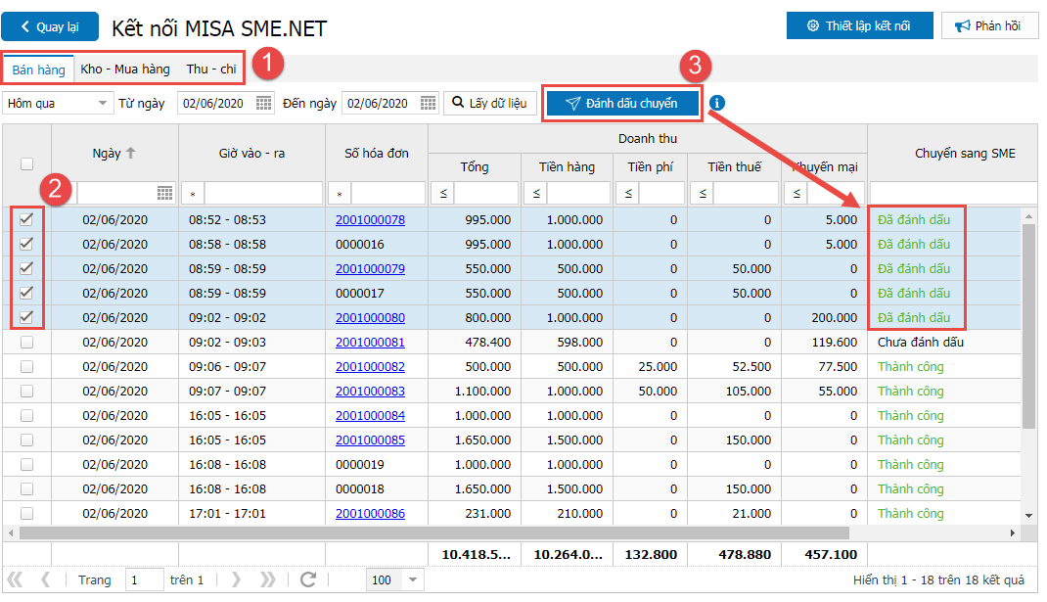Open the page size 100 dropdown

413,579
